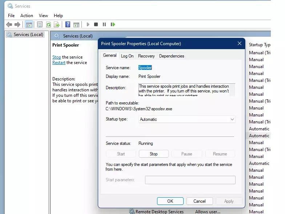This screenshot has height=214, width=285.
Task: Click the Print Spooler display name text
Action: [149, 76]
